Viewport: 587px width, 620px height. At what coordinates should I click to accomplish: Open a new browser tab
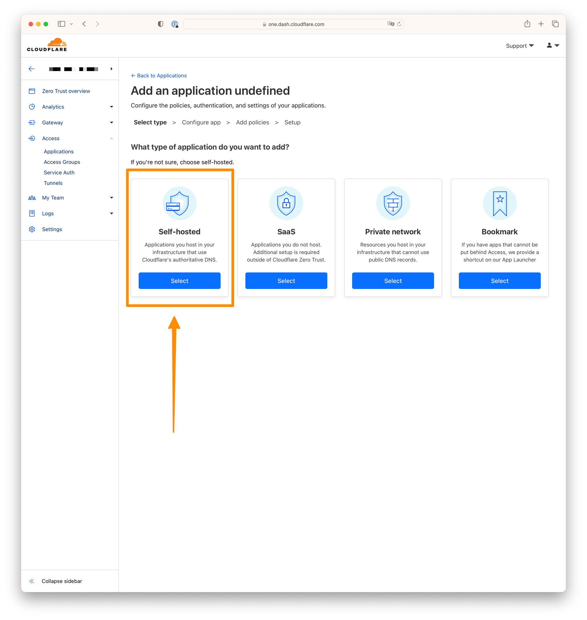click(x=541, y=24)
